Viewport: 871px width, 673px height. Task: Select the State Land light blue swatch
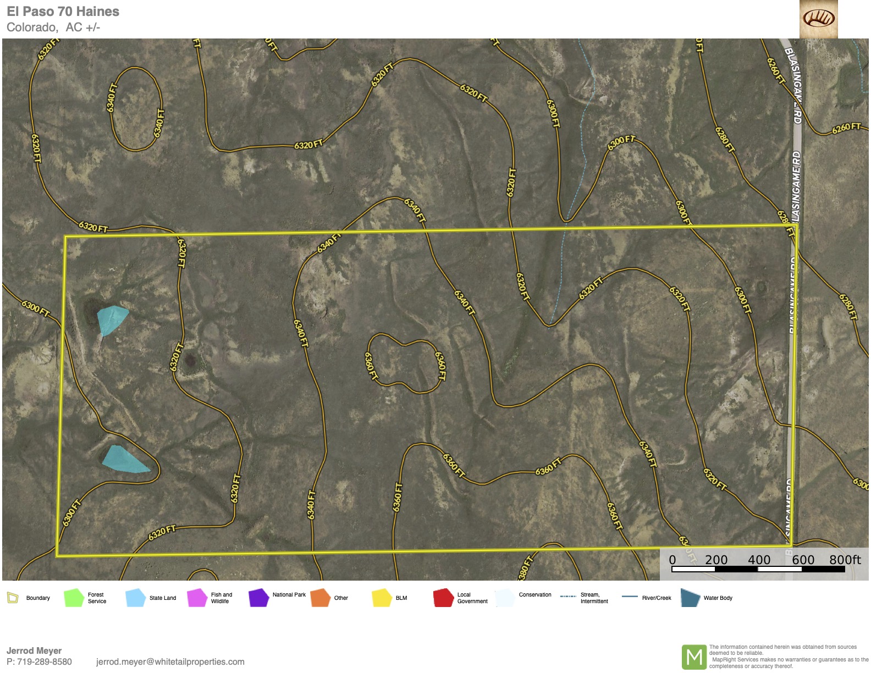tap(135, 598)
